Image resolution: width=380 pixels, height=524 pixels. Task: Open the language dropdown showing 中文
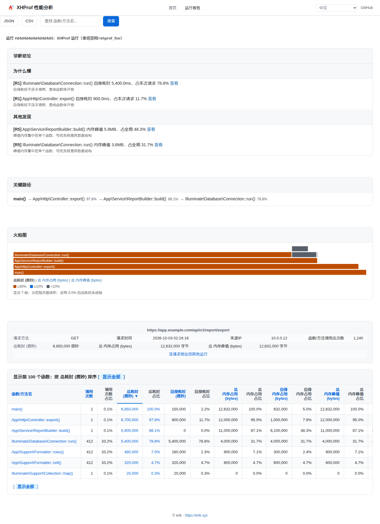pyautogui.click(x=337, y=8)
